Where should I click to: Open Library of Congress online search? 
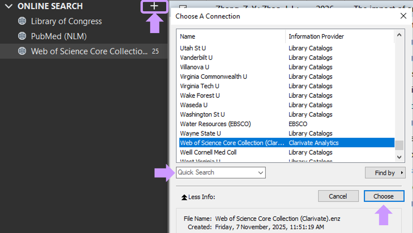(x=67, y=21)
